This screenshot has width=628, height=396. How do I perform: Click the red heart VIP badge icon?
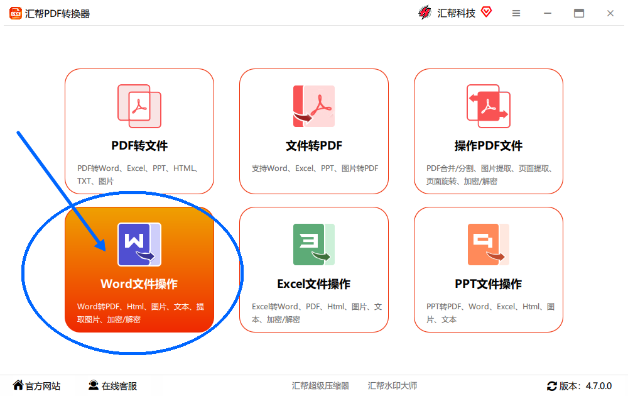click(486, 12)
